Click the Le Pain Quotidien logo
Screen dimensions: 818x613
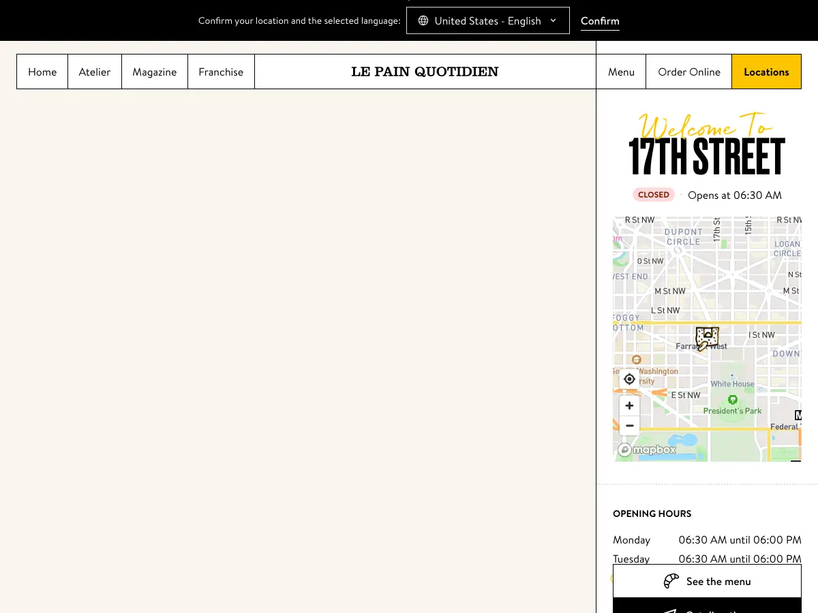pyautogui.click(x=425, y=72)
